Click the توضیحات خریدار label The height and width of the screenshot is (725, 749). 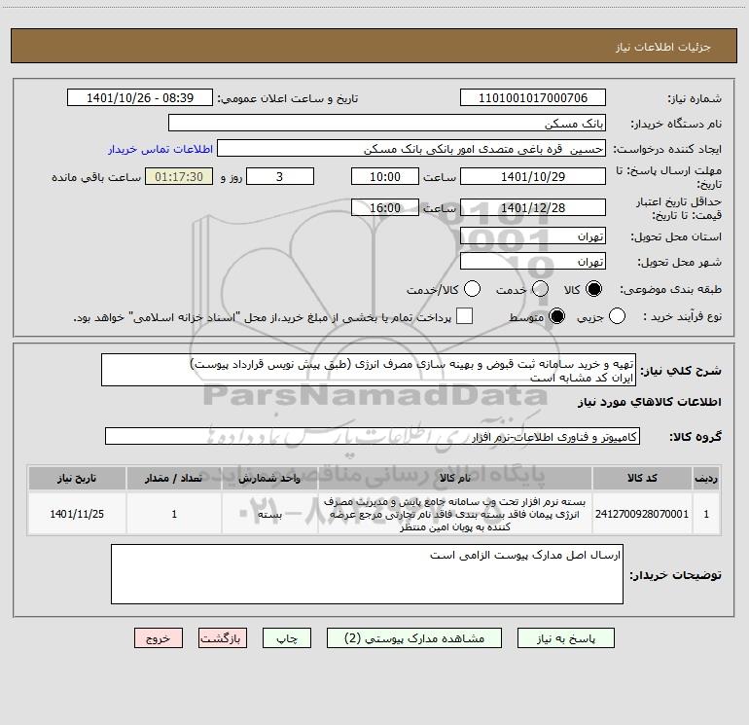(x=675, y=575)
